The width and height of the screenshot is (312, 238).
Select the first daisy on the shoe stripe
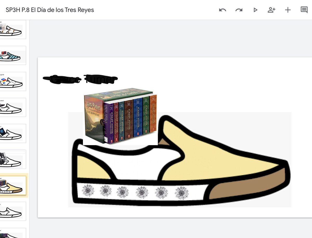(x=88, y=191)
